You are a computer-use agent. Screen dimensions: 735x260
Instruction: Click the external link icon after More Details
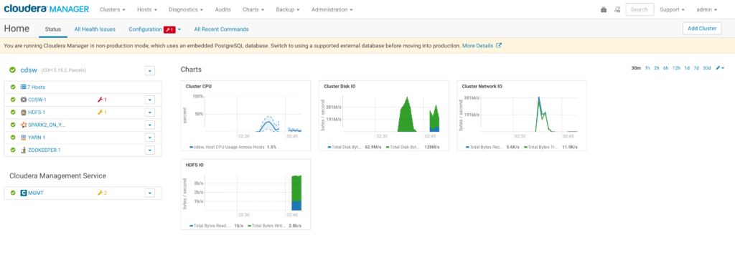click(x=499, y=46)
